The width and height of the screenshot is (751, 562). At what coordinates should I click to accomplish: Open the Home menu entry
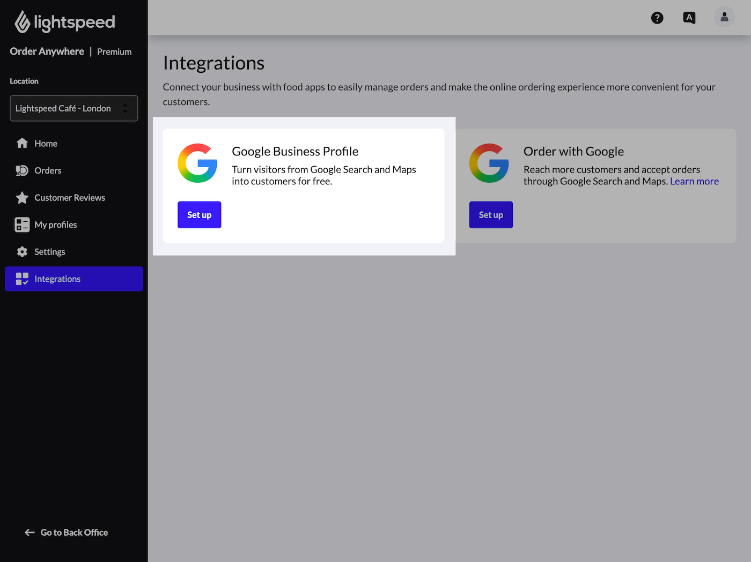[x=46, y=143]
